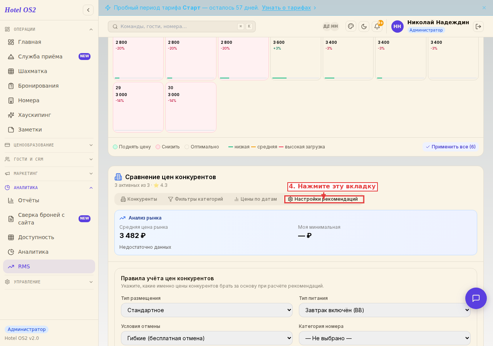Viewport: 493px width, 346px height.
Task: Collapse the sidebar with chevron button
Action: pyautogui.click(x=88, y=10)
